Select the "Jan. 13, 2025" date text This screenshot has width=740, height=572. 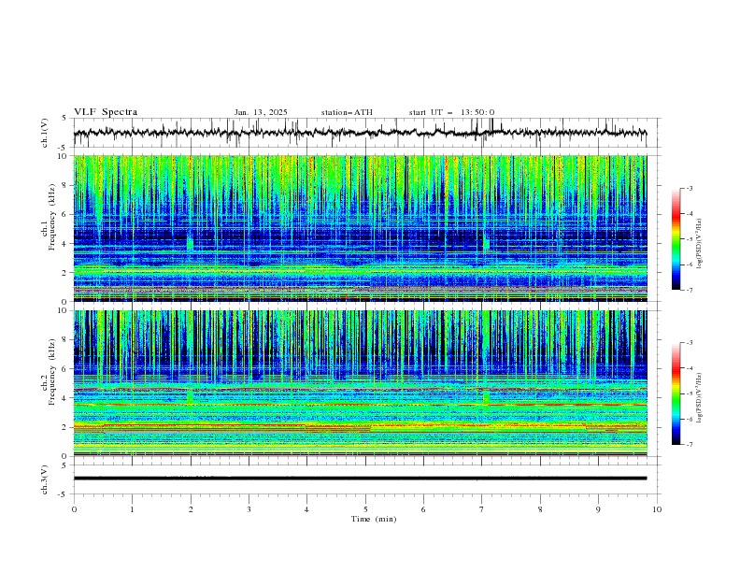pyautogui.click(x=261, y=112)
